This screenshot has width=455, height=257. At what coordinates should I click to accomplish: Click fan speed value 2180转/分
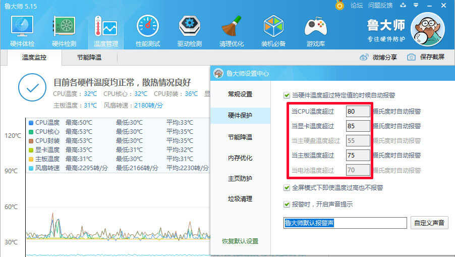148,106
